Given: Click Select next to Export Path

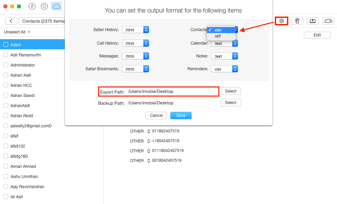Looking at the screenshot, I should click(231, 91).
